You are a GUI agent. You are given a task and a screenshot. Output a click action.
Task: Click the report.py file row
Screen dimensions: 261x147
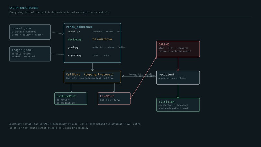pos(74,55)
